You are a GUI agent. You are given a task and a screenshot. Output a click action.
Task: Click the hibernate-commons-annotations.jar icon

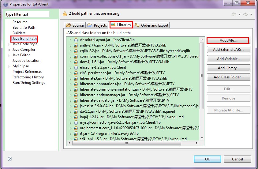pyautogui.click(x=76, y=89)
